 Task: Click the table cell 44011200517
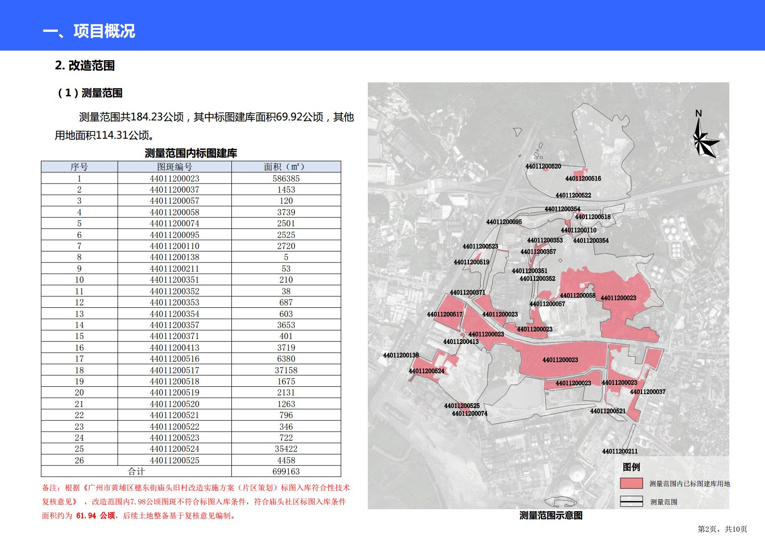[174, 370]
